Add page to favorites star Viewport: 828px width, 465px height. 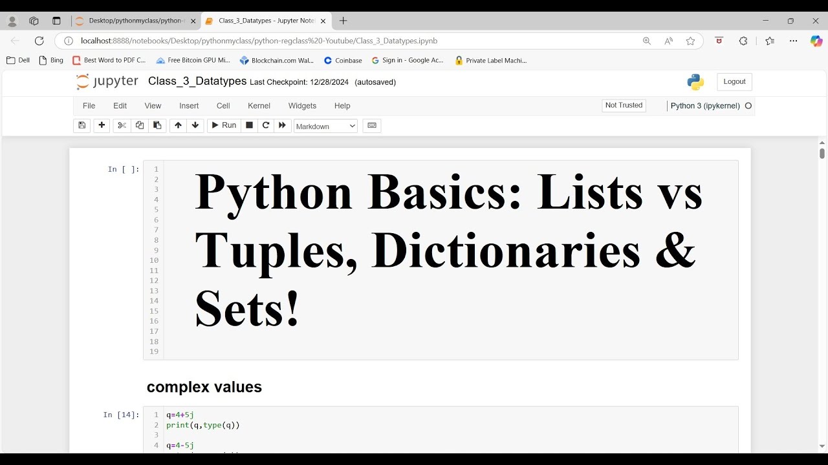pyautogui.click(x=690, y=41)
